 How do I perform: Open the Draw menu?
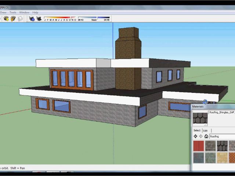pyautogui.click(x=3, y=12)
